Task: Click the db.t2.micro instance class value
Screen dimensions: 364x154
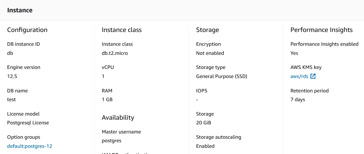Action: click(x=115, y=53)
